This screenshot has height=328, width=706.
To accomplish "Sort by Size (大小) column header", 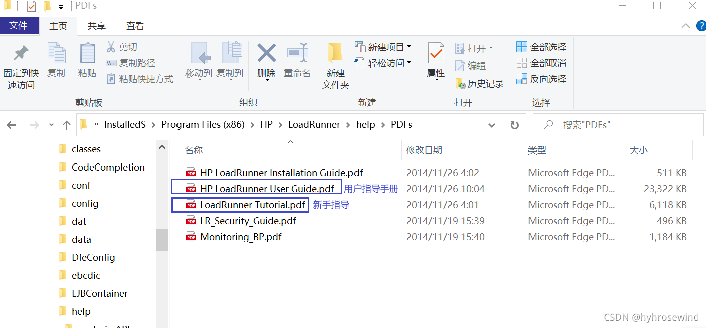I will tap(639, 150).
